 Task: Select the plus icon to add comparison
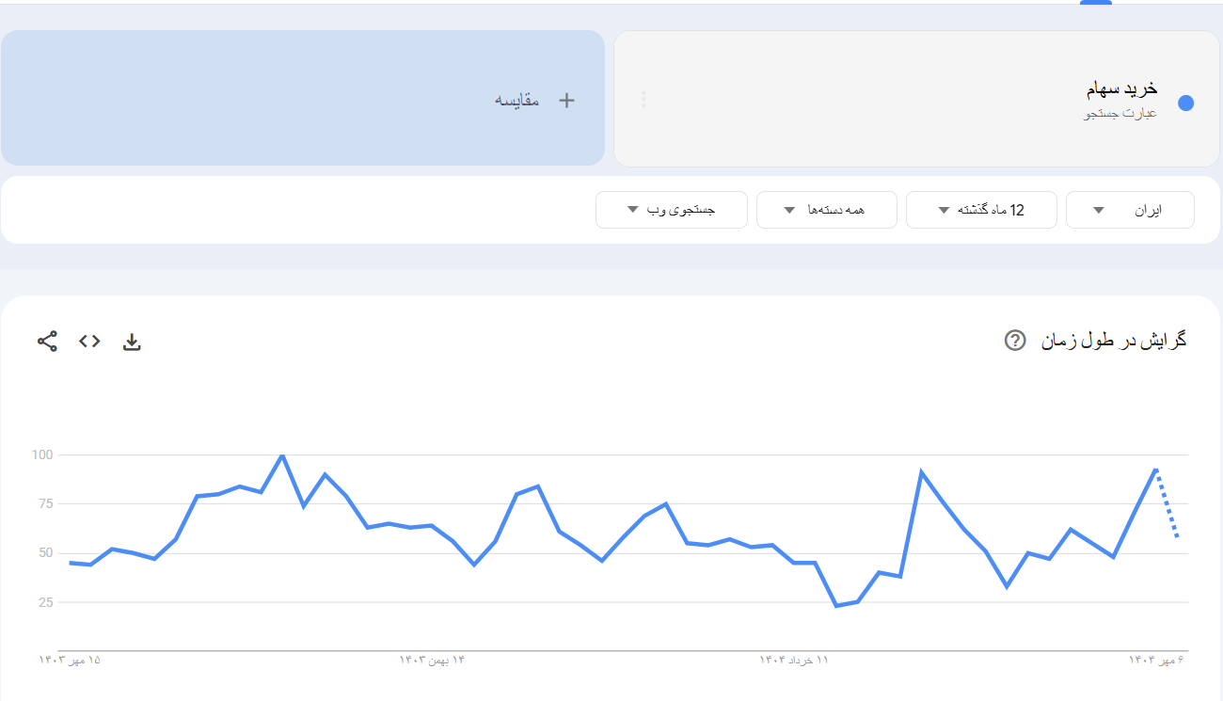click(x=567, y=99)
